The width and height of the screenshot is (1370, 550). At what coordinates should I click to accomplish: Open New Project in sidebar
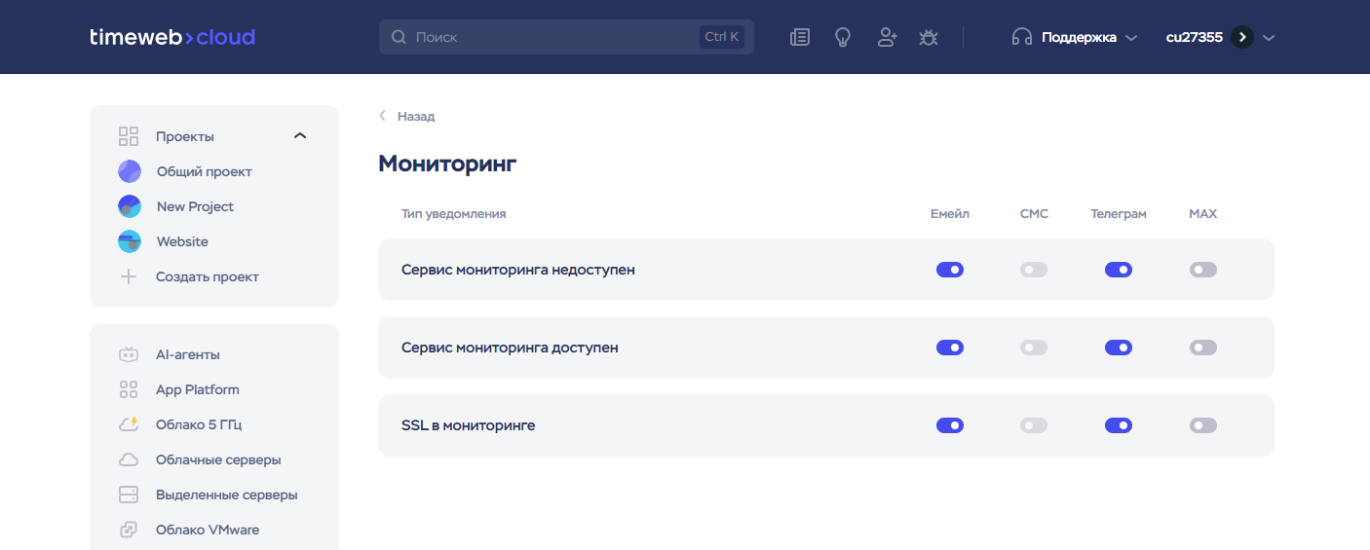point(195,206)
